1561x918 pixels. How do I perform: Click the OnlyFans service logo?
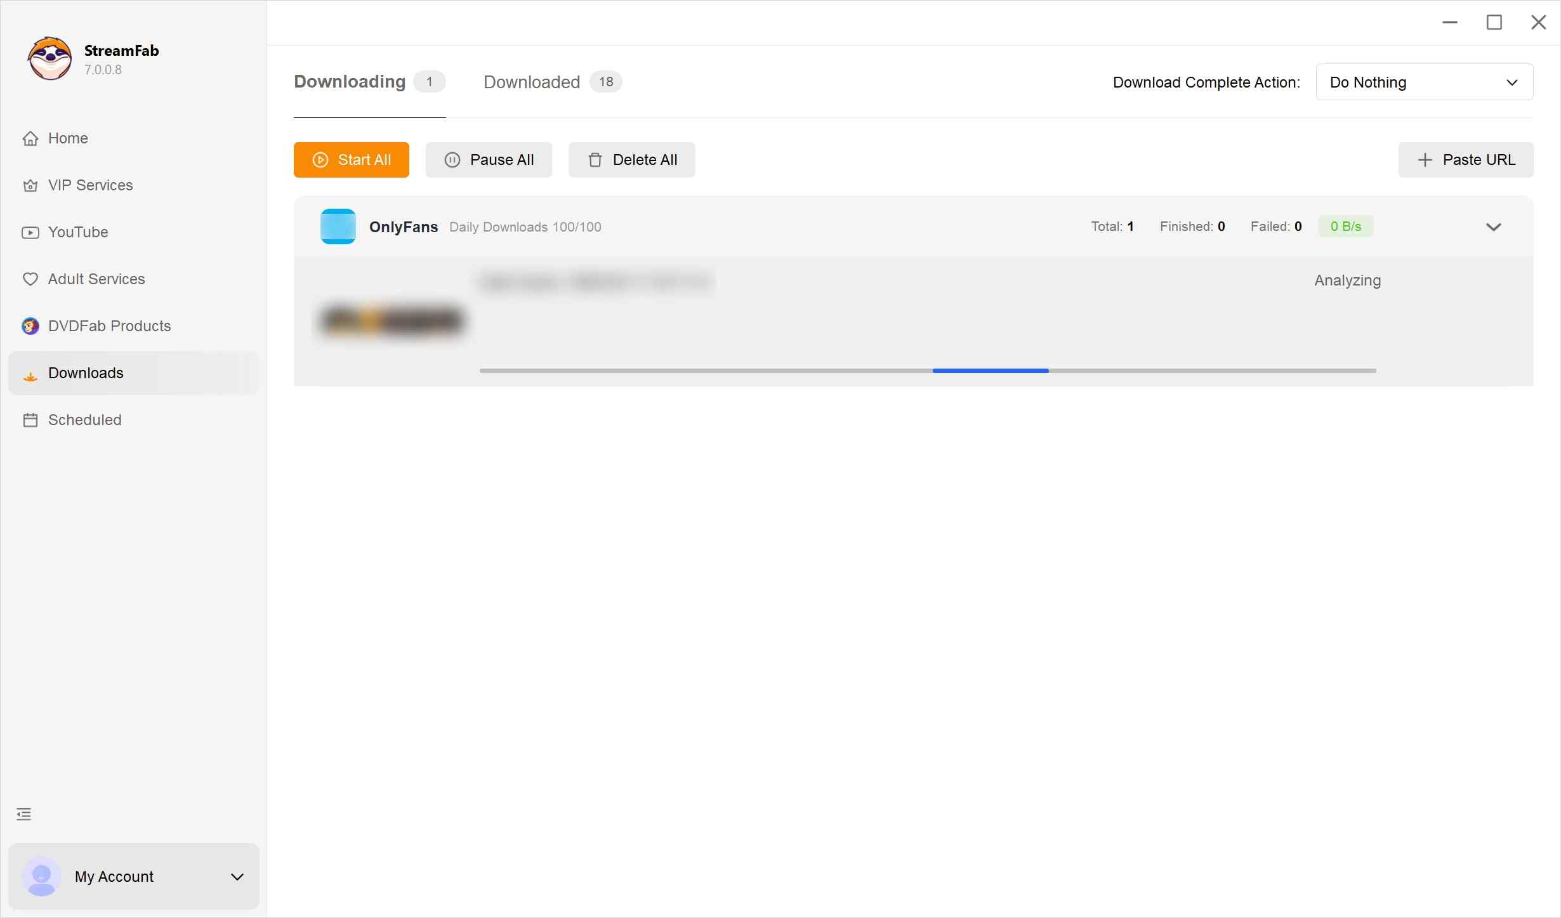point(338,226)
